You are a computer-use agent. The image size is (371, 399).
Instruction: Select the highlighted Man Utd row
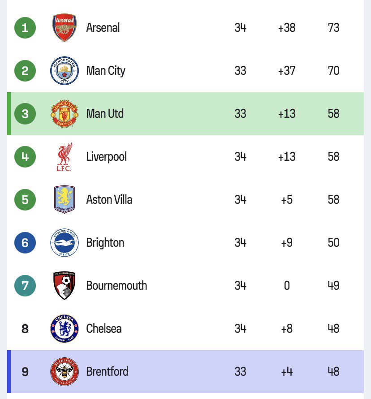[188, 114]
